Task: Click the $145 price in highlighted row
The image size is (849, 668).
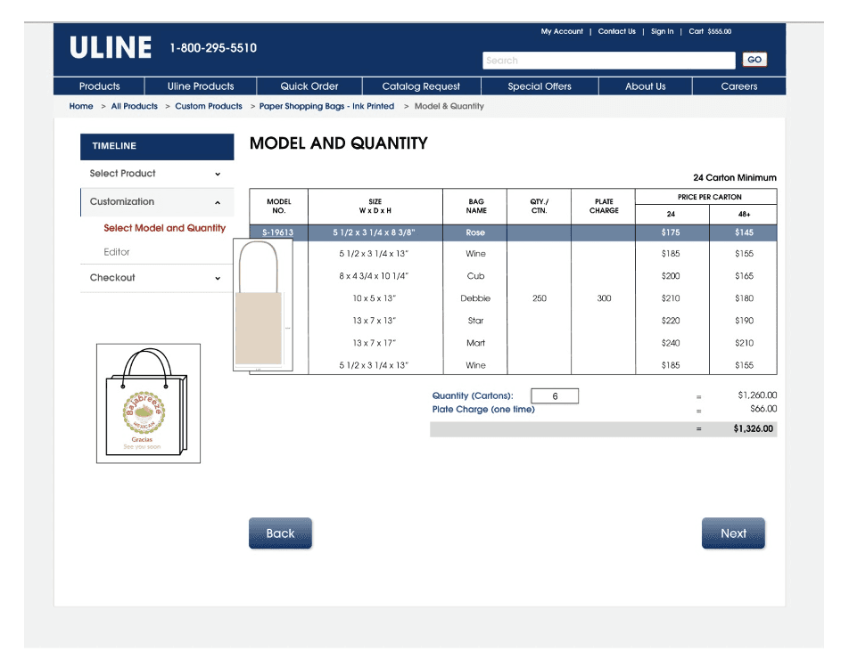Action: 744,232
